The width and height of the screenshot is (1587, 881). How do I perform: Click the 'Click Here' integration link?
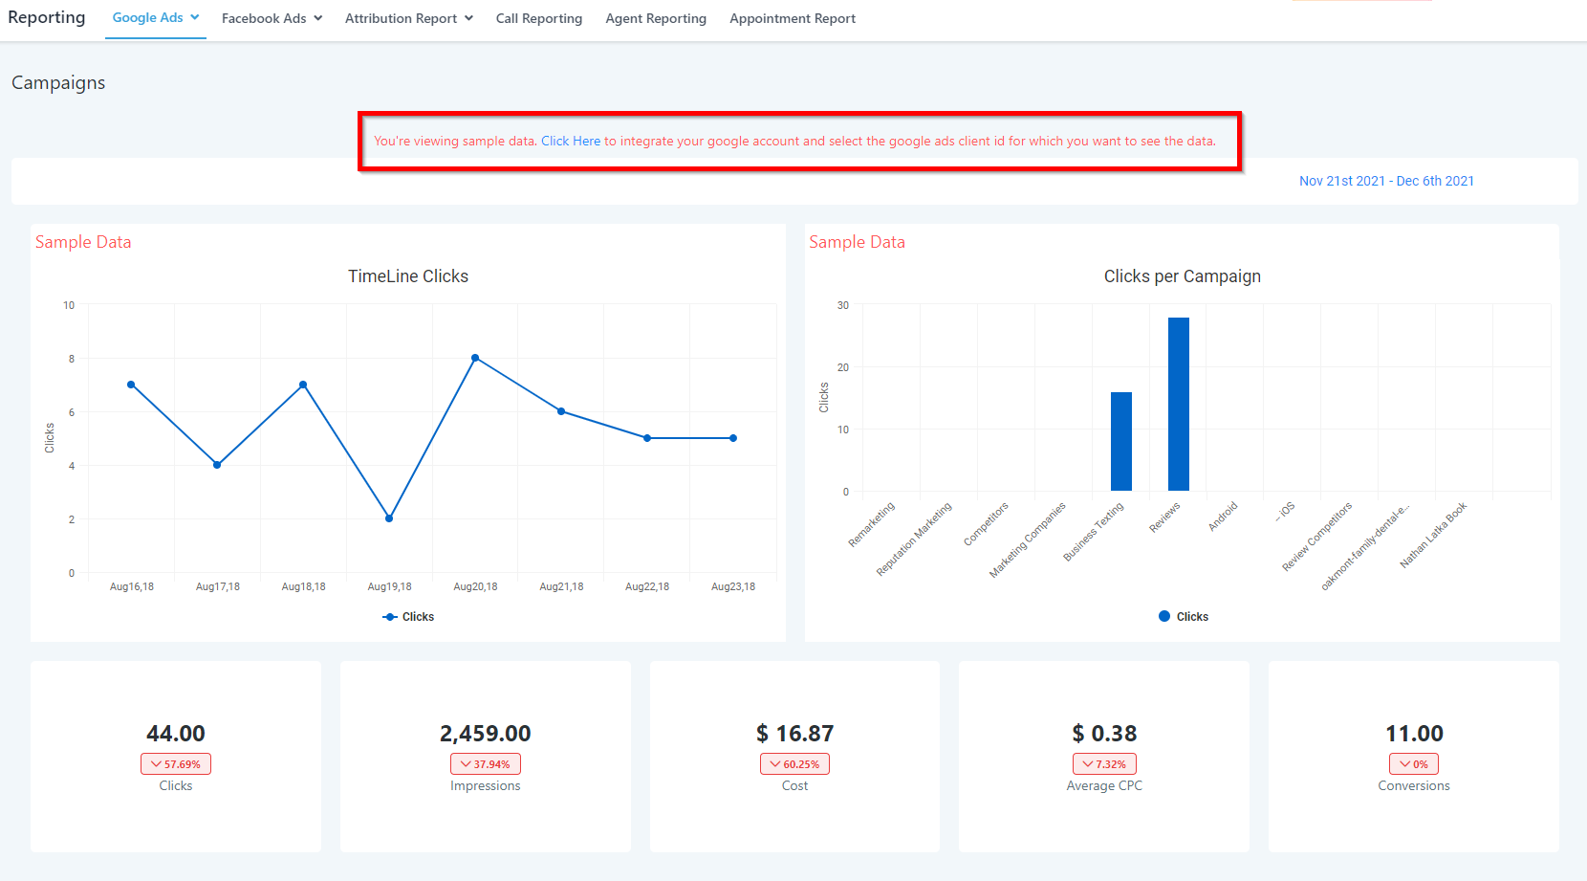coord(571,142)
